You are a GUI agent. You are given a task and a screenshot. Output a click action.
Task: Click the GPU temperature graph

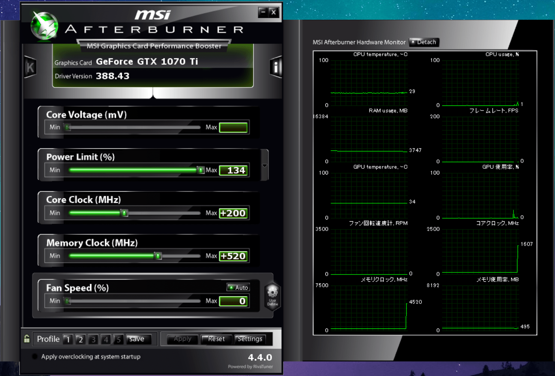pyautogui.click(x=369, y=196)
